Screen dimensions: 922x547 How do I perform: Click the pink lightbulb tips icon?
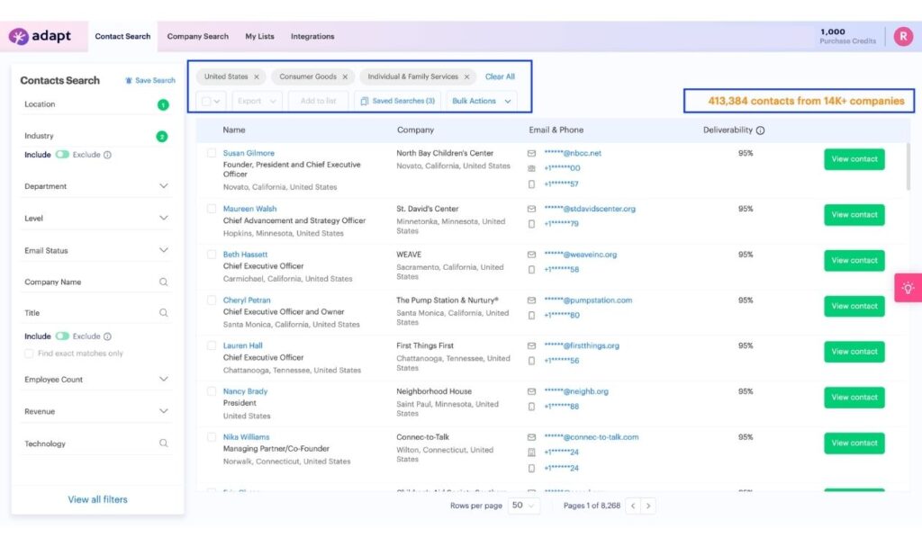click(x=908, y=288)
